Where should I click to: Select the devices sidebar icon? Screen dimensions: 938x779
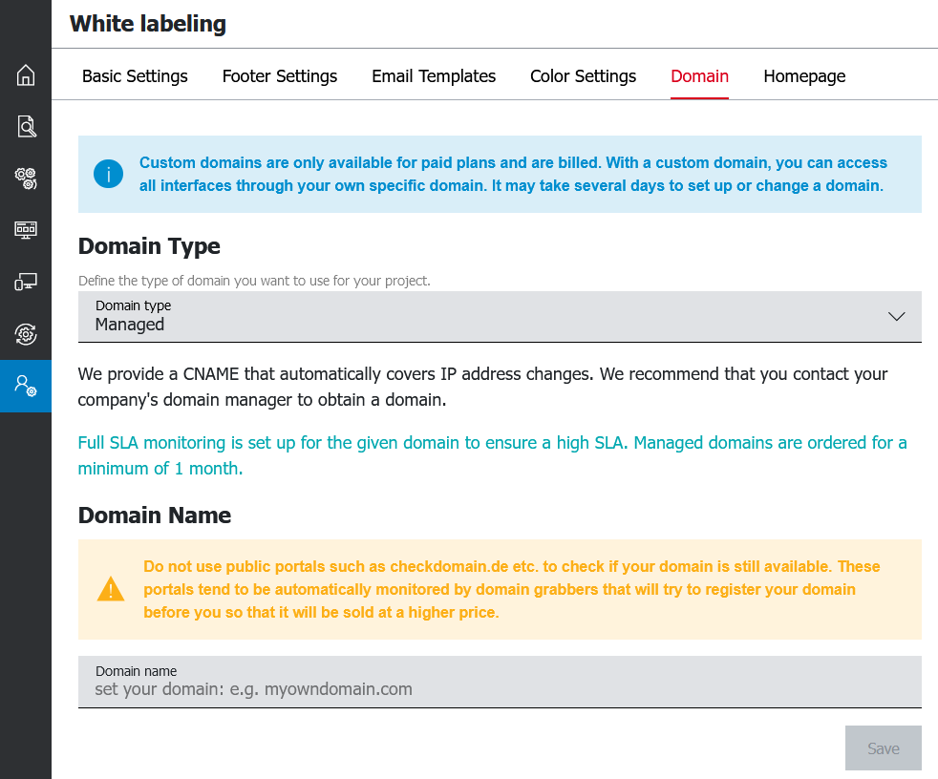click(x=26, y=282)
